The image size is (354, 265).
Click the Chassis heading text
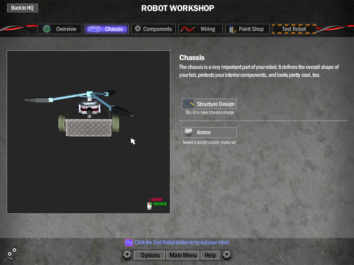click(192, 58)
